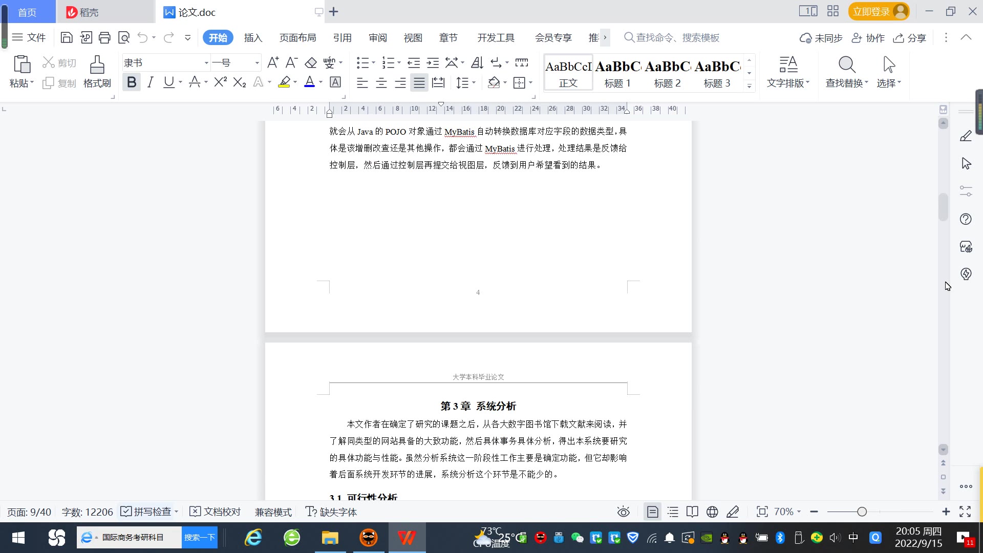Switch to the 插入 ribbon tab
983x553 pixels.
pos(253,38)
